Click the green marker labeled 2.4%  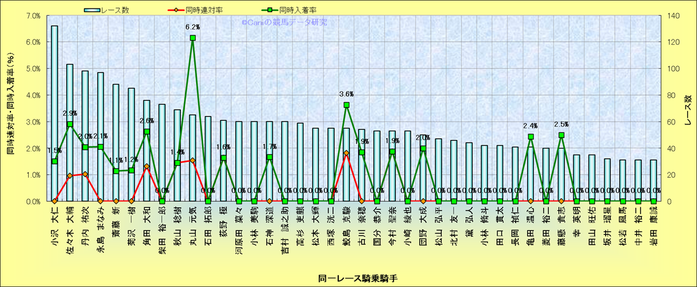[530, 137]
